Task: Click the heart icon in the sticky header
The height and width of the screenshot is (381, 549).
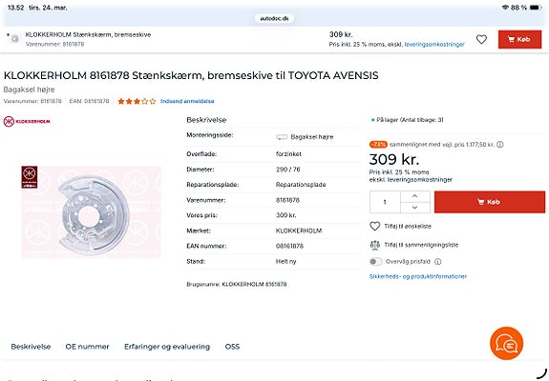Action: (x=481, y=39)
